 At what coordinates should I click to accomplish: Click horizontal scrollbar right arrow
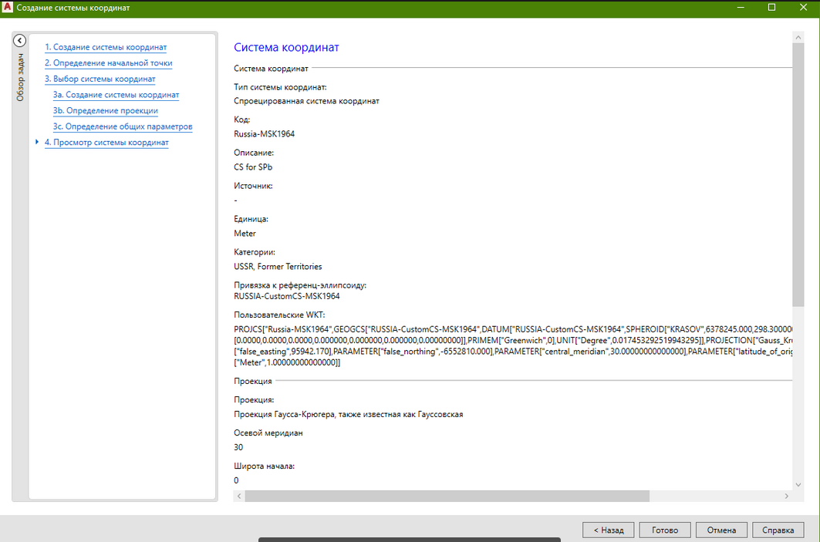787,496
